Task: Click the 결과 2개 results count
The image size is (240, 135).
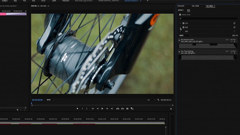Action: coord(235,35)
